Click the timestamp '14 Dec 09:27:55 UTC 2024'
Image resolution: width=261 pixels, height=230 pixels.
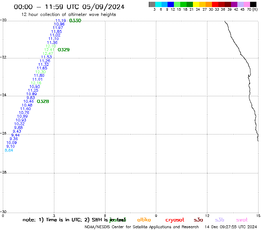231,227
